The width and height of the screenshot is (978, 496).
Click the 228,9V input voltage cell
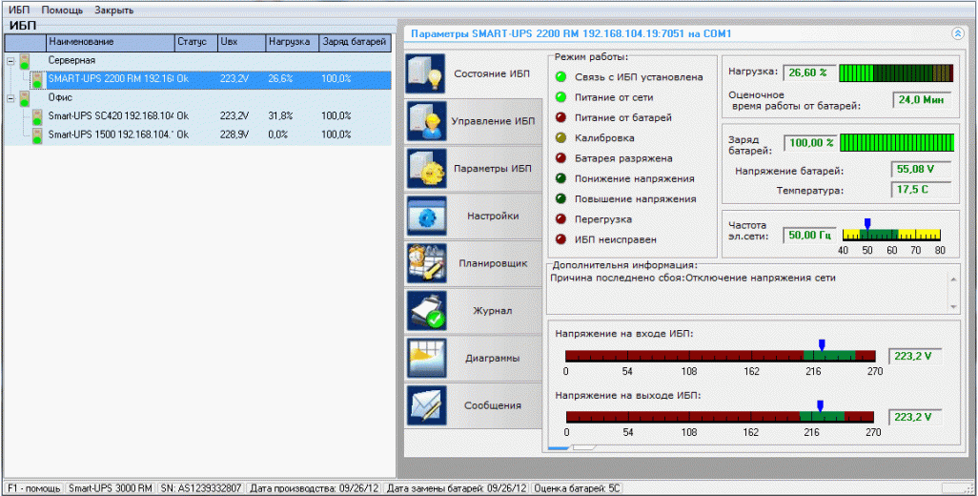tap(234, 134)
